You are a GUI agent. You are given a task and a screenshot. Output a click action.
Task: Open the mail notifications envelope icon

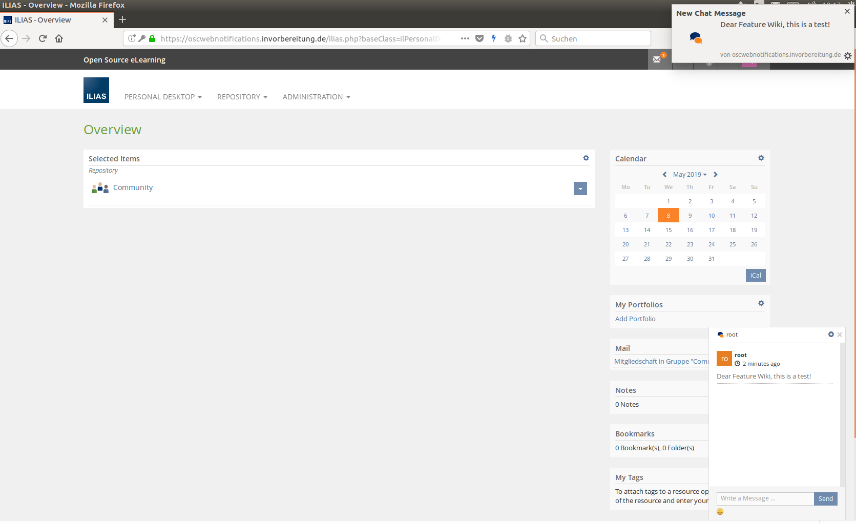657,59
